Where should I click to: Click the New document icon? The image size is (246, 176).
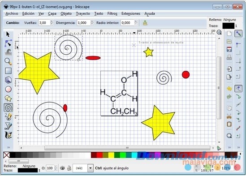(229, 34)
